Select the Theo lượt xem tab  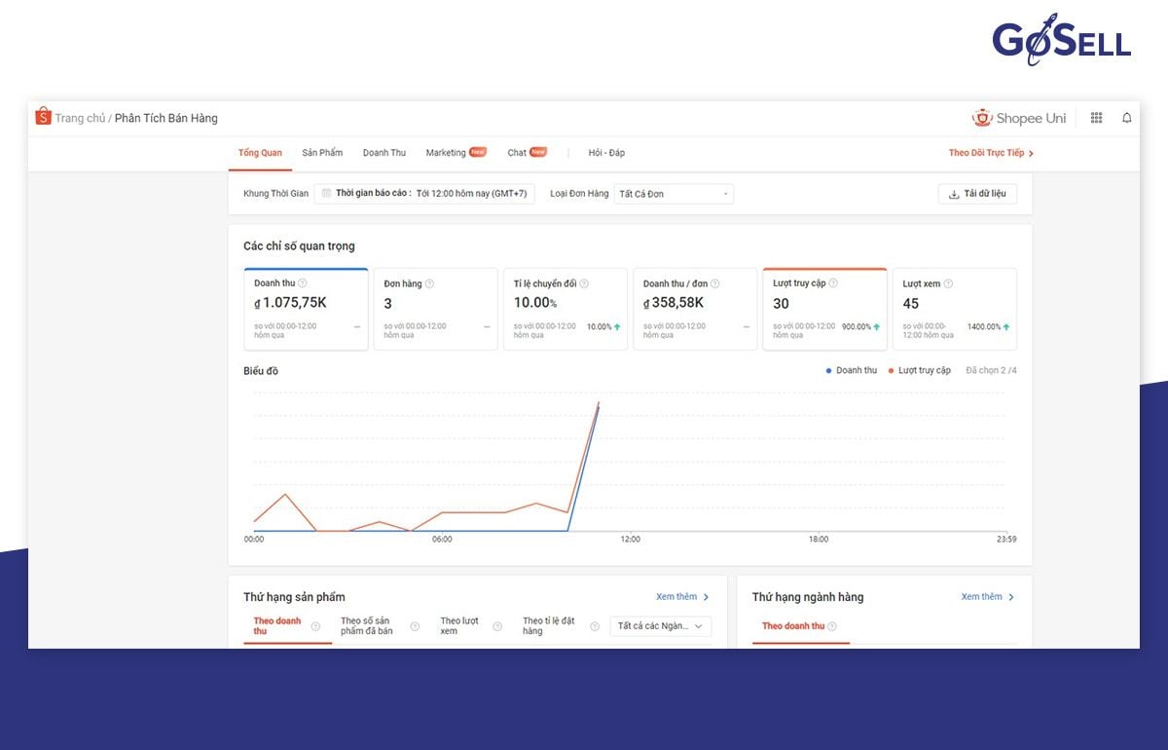pos(459,626)
